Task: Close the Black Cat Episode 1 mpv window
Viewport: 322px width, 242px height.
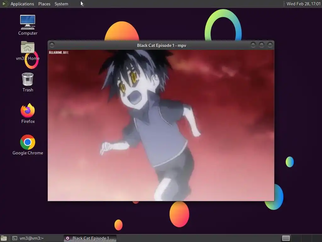Action: 270,45
